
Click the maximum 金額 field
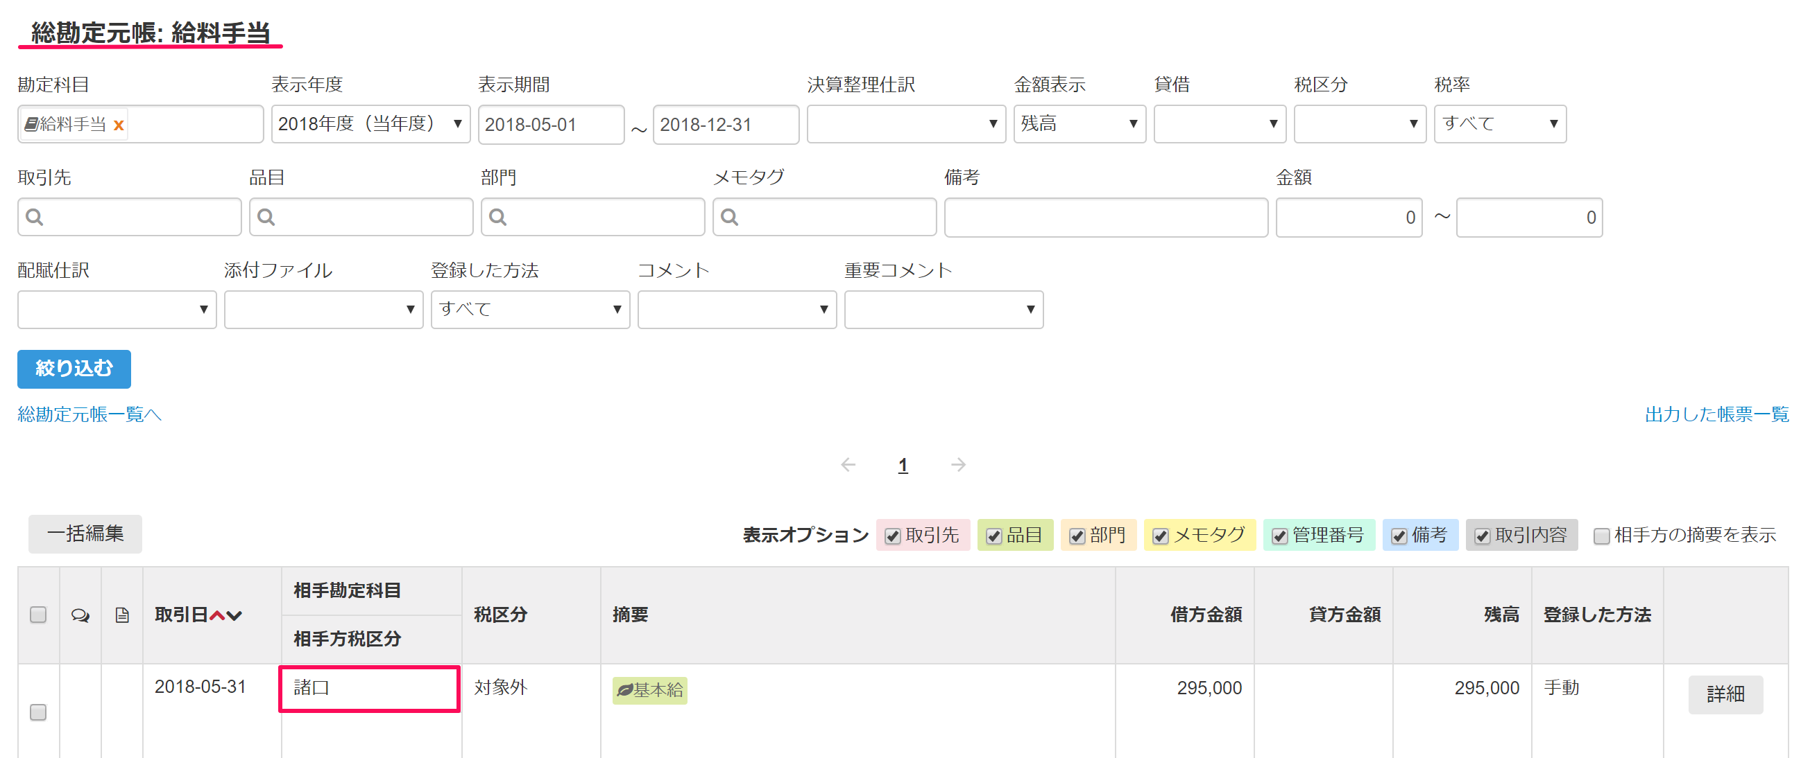tap(1530, 218)
